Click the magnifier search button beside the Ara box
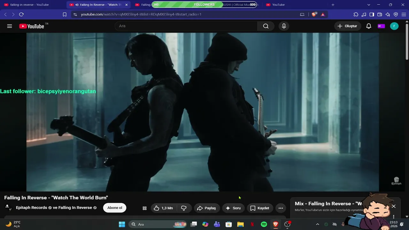Image resolution: width=409 pixels, height=230 pixels. 266,26
